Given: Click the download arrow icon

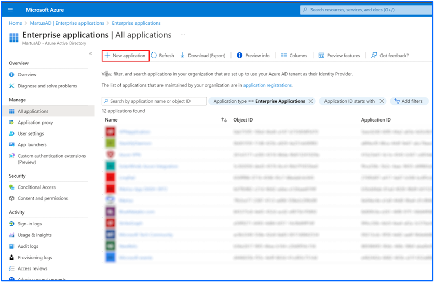Looking at the screenshot, I should point(182,56).
